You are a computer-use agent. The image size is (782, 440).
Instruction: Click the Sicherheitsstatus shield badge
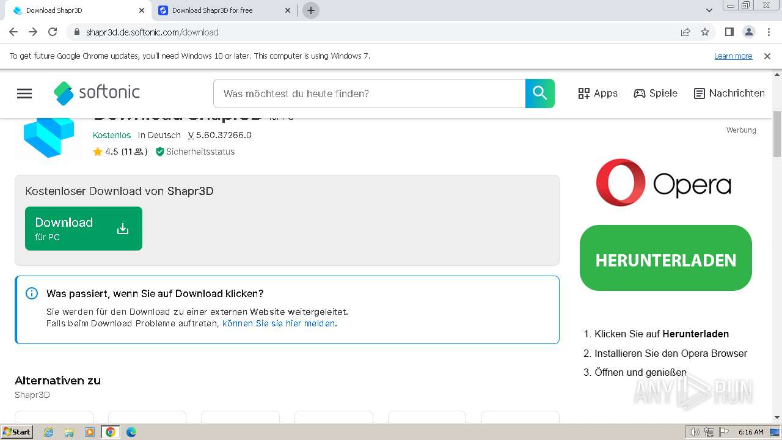[195, 152]
